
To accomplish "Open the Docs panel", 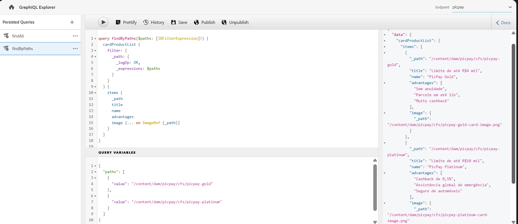I will (x=503, y=22).
